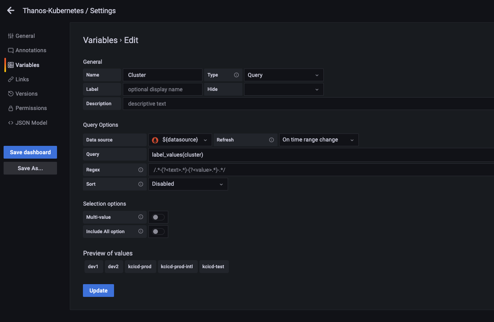This screenshot has height=322, width=494.
Task: Click the Prometheus data source flame icon
Action: click(155, 140)
